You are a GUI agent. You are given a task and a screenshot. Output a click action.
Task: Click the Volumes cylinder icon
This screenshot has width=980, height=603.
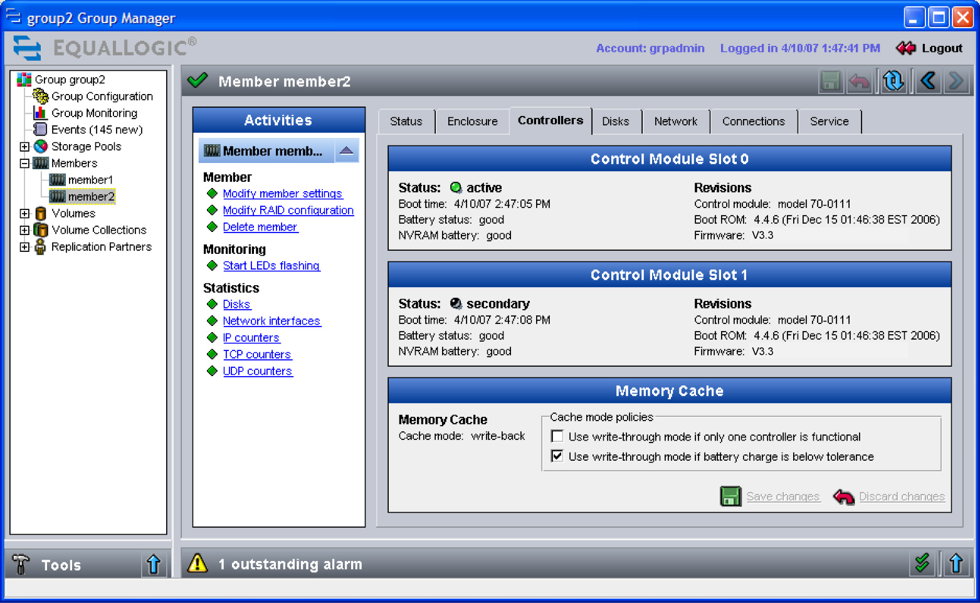[x=41, y=214]
